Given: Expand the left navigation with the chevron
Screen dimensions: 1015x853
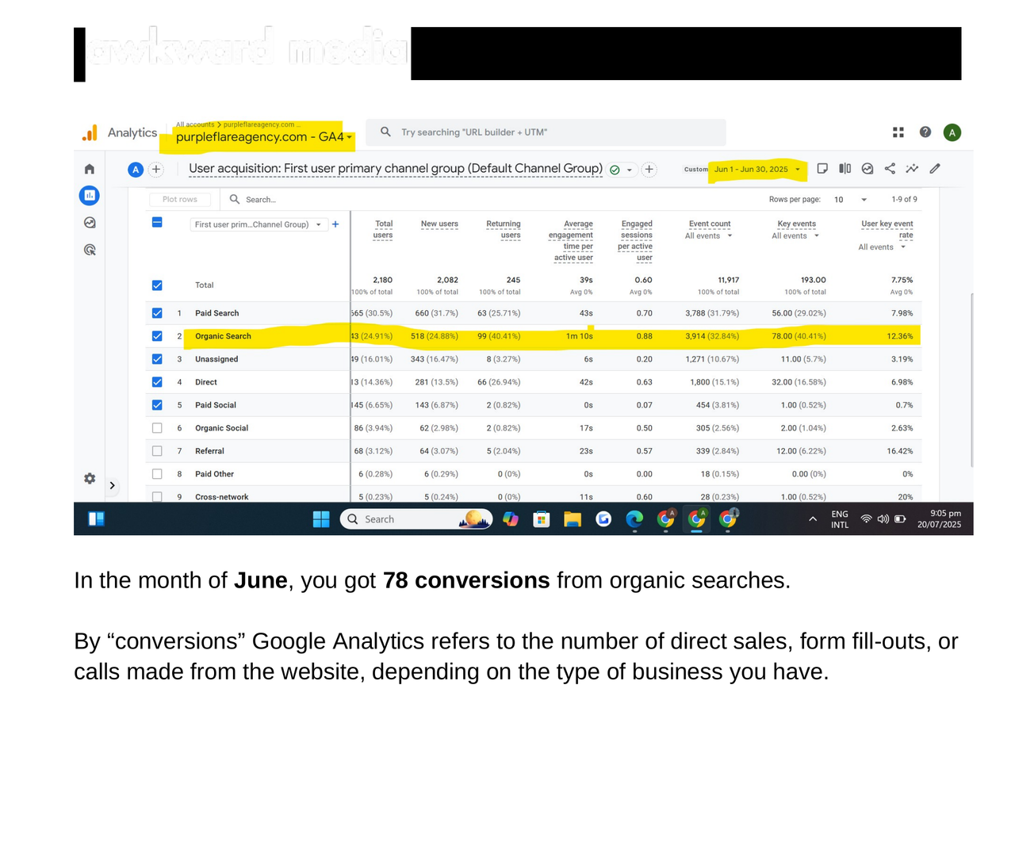Looking at the screenshot, I should pos(113,485).
